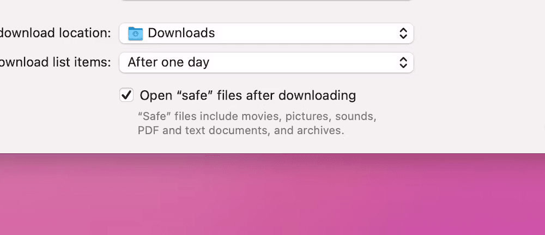
Task: Click the checkmark glyph for safe files
Action: tap(126, 95)
